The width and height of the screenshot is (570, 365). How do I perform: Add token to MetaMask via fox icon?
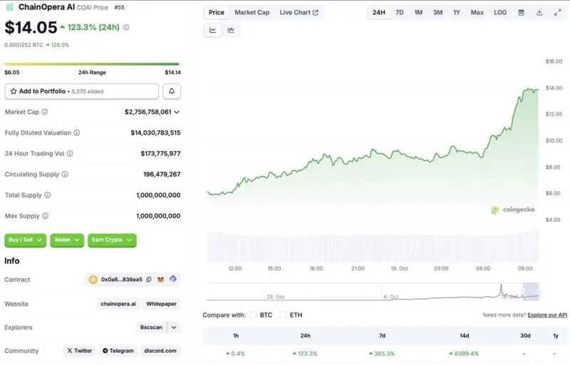pos(160,280)
